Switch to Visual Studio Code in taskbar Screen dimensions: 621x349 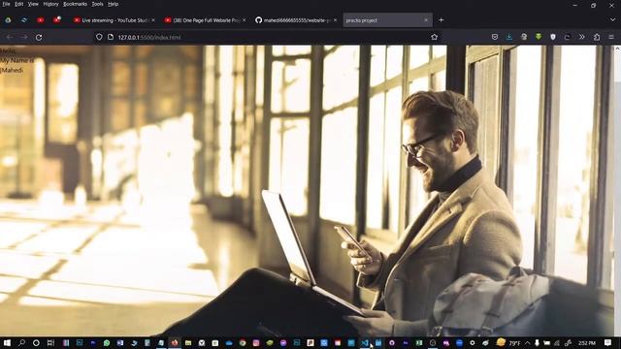click(365, 342)
